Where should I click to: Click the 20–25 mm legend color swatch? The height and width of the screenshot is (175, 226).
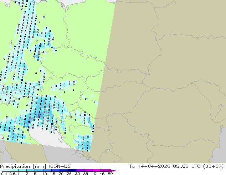(x=63, y=170)
